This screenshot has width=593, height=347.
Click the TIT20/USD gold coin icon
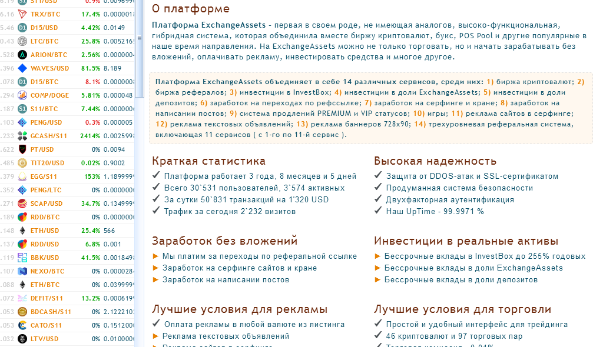(x=22, y=163)
